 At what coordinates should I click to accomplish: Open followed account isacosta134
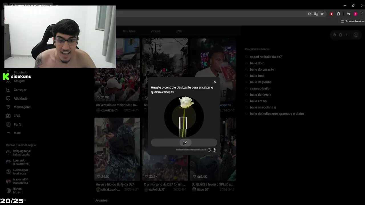tap(17, 181)
